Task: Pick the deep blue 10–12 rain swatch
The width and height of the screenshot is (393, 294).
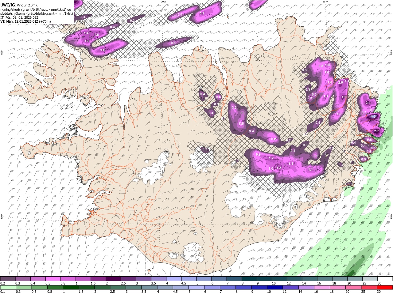Action: tap(275, 287)
